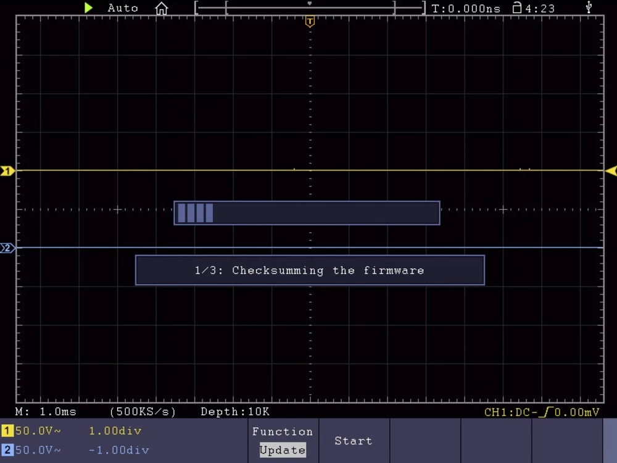The image size is (617, 463).
Task: Click the firmware update progress bar
Action: point(307,213)
